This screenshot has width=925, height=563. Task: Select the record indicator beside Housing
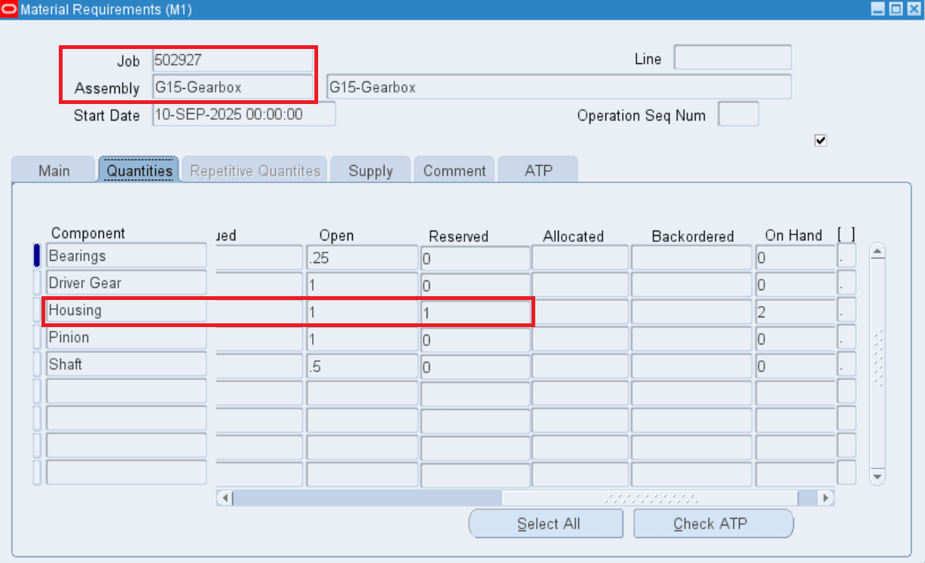35,311
